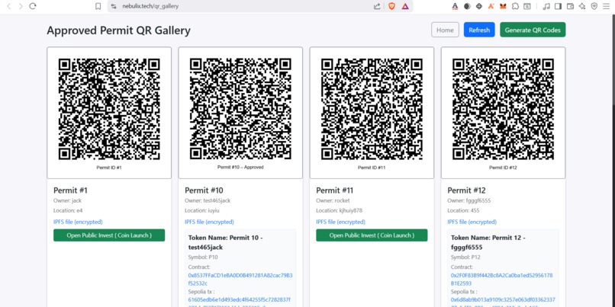Screen dimensions: 615x307
Task: Click the Generate QR Codes button
Action: click(x=533, y=30)
